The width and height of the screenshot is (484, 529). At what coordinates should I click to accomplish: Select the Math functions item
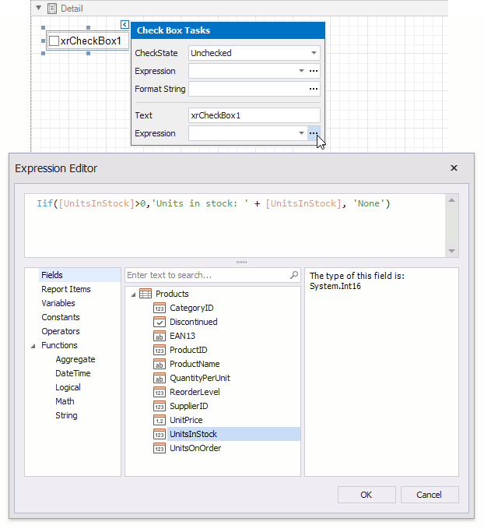[x=65, y=401]
